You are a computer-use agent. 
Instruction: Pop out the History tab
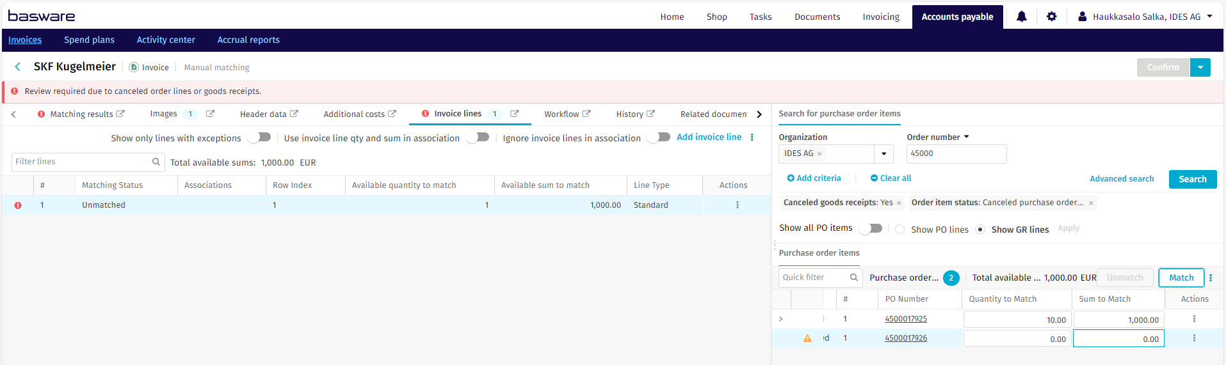(650, 114)
